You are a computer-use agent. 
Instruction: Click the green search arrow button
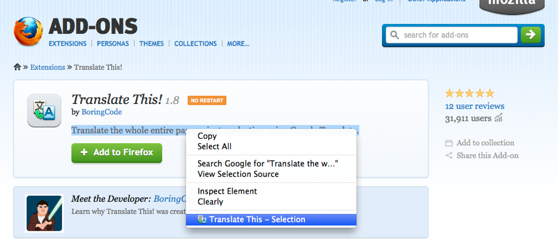pyautogui.click(x=531, y=35)
